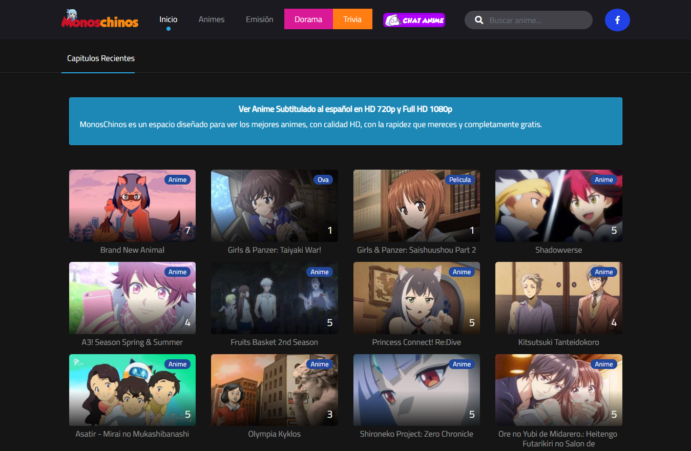Open Fruits Basket 2nd Season thumbnail
The width and height of the screenshot is (691, 451).
point(275,298)
